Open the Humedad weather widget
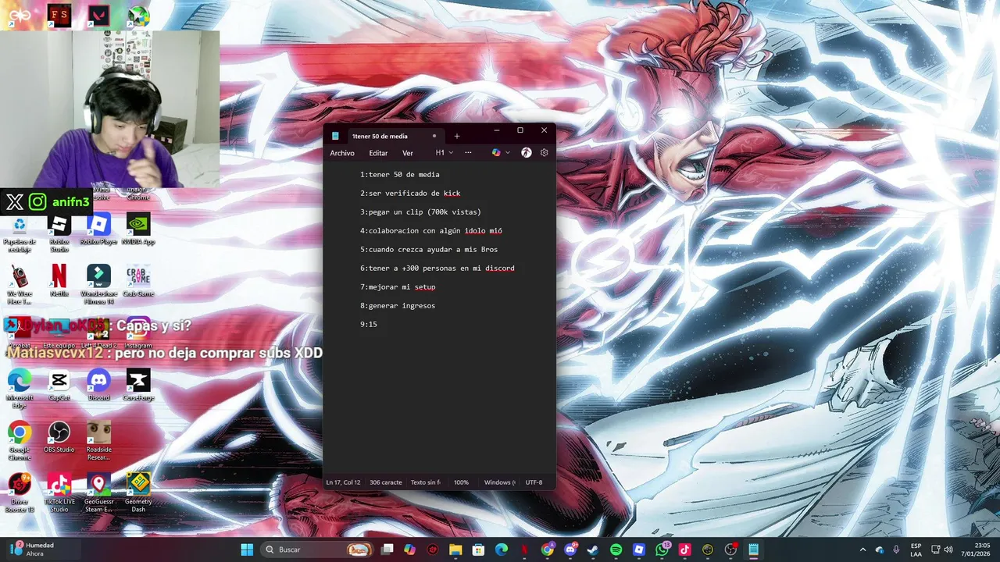 point(31,550)
